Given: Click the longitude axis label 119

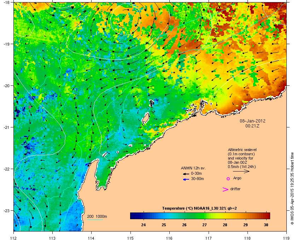Looking at the screenshot, I should click(x=286, y=238).
